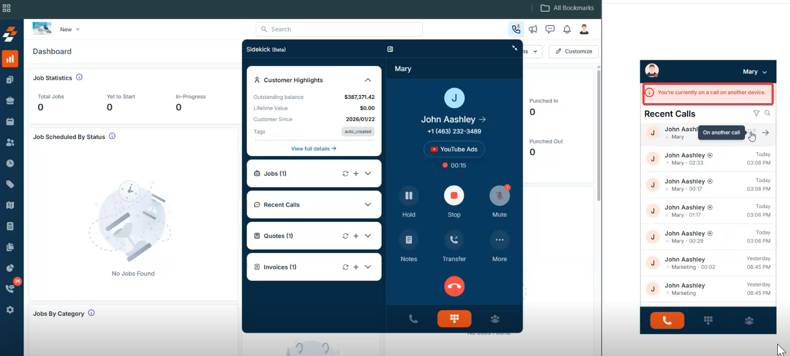Minimize Sidekick with the shrink arrows icon
Image resolution: width=790 pixels, height=356 pixels.
[x=515, y=48]
